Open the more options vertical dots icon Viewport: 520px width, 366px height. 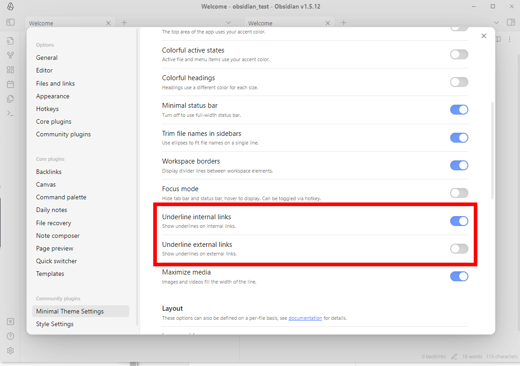coord(510,39)
